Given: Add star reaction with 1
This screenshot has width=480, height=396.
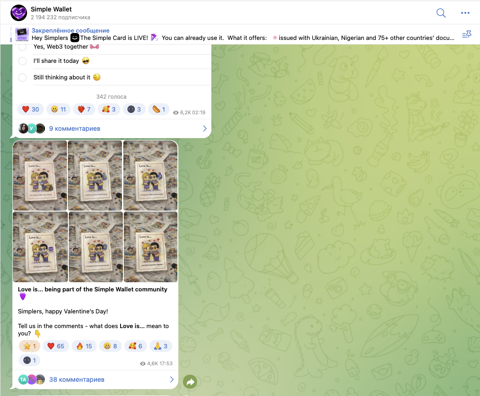Looking at the screenshot, I should [30, 346].
